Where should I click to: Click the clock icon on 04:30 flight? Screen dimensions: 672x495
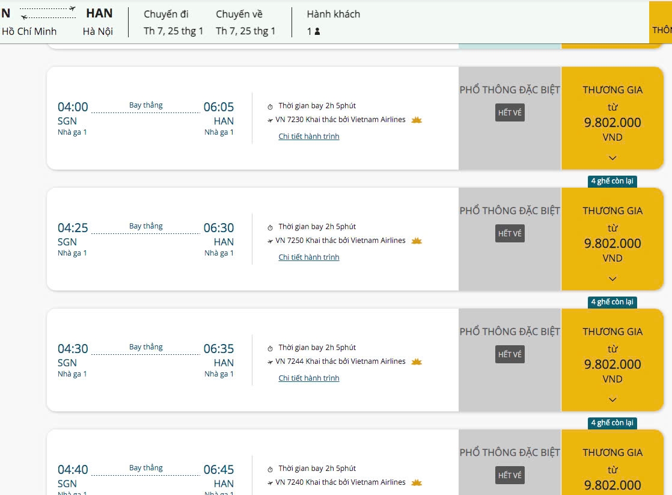click(x=270, y=348)
